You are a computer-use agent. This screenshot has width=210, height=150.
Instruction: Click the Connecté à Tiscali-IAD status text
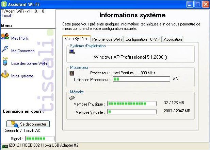pos(22,131)
